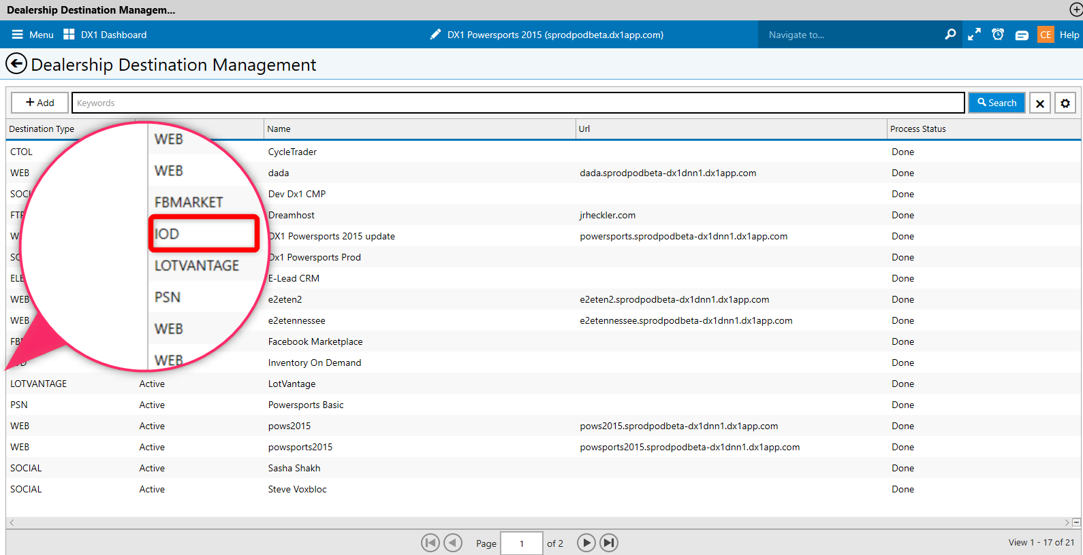Select DX1 Powersports 2015 update row
The width and height of the screenshot is (1083, 555).
(544, 236)
